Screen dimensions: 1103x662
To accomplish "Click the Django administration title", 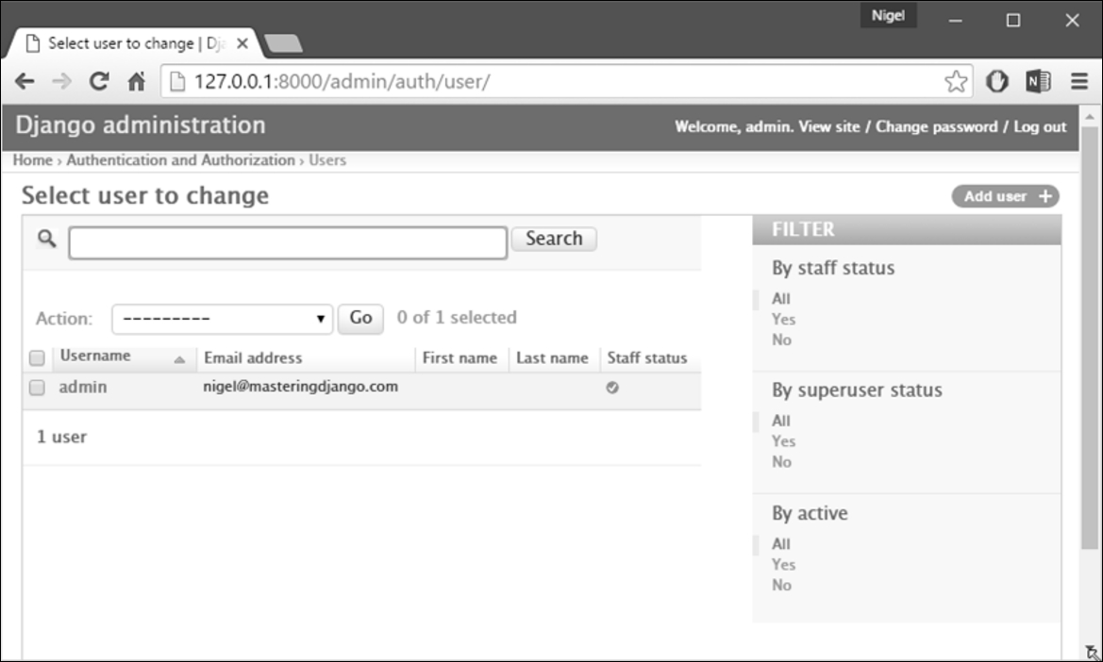I will coord(141,125).
